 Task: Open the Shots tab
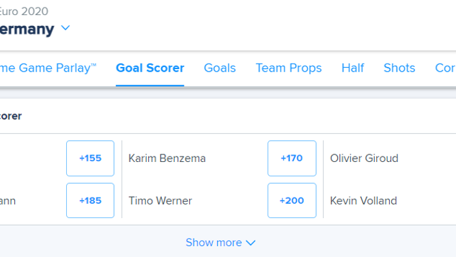point(399,68)
